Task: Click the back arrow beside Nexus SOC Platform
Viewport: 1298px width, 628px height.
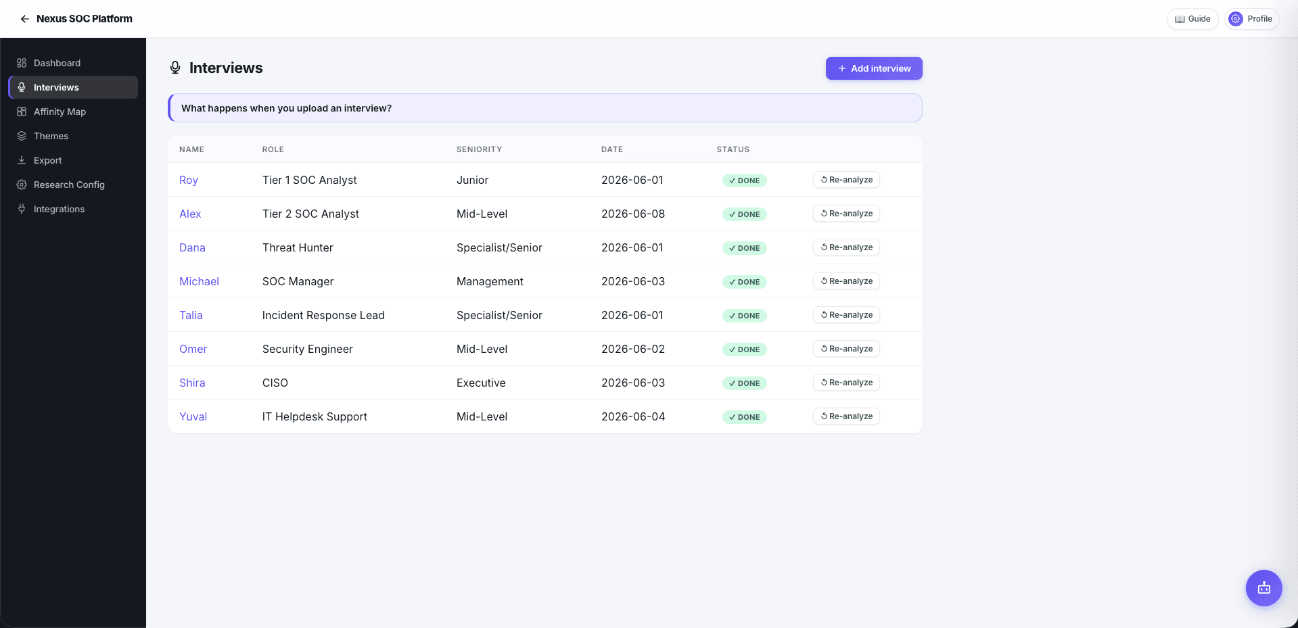Action: 25,19
